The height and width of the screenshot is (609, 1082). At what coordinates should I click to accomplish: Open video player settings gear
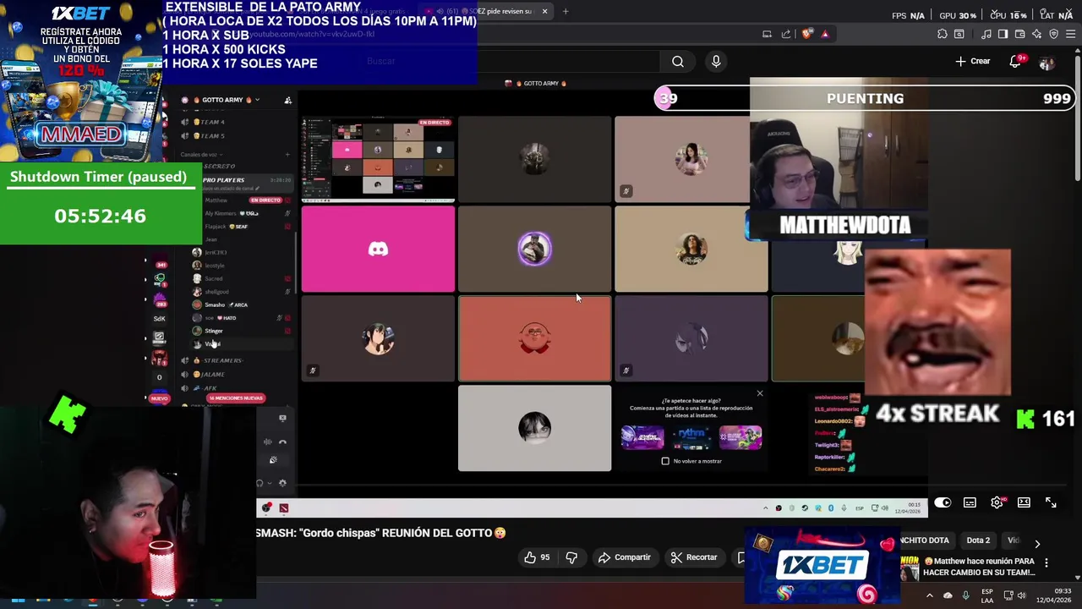pyautogui.click(x=997, y=502)
